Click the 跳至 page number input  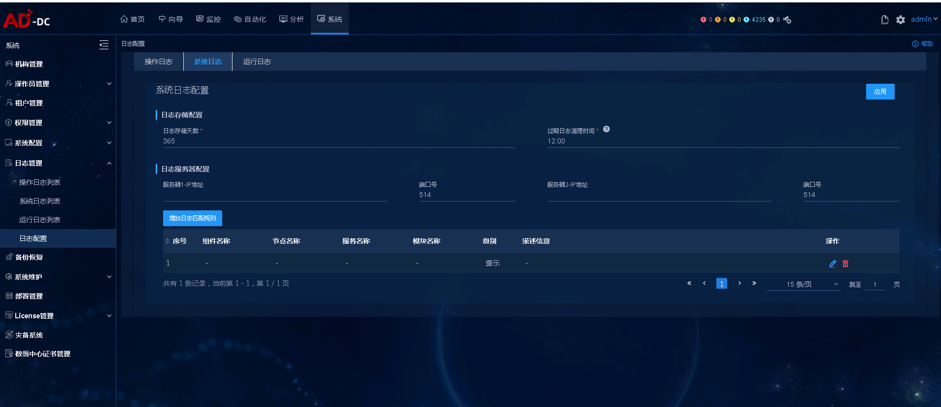tap(875, 285)
